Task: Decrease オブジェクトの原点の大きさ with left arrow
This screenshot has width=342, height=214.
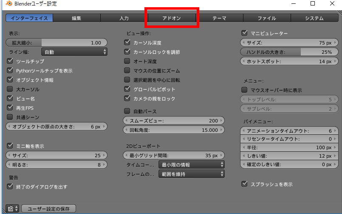Action: click(9, 126)
